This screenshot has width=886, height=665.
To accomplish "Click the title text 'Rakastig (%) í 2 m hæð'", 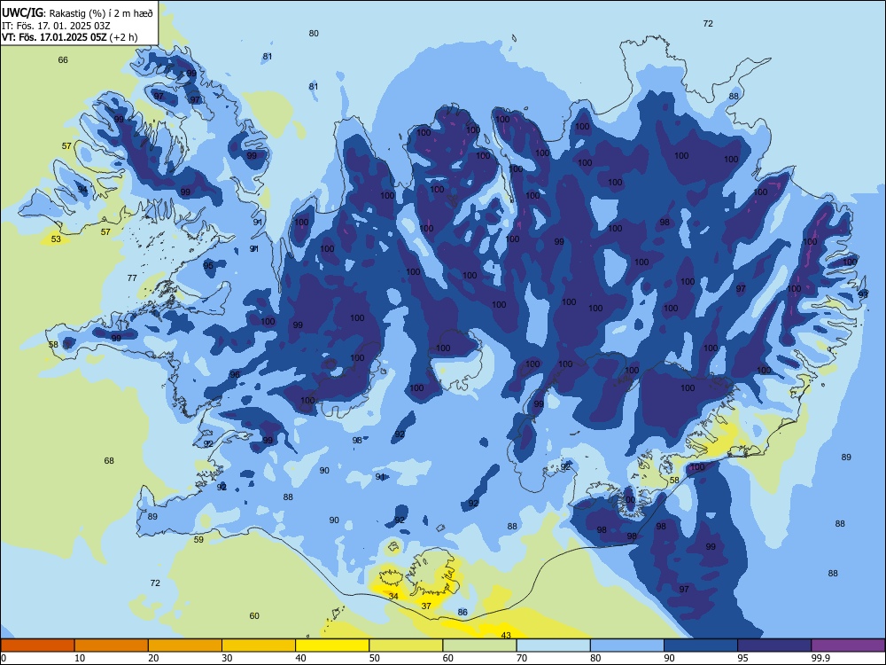I will pyautogui.click(x=101, y=13).
